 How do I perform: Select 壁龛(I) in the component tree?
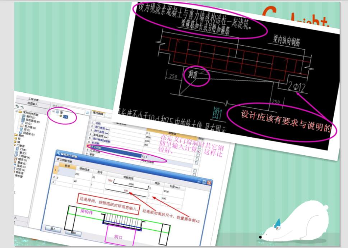pos(20,163)
